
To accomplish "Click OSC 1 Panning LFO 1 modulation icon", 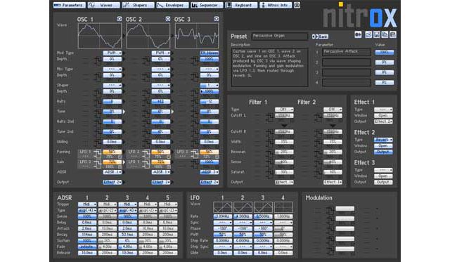I will click(97, 154).
